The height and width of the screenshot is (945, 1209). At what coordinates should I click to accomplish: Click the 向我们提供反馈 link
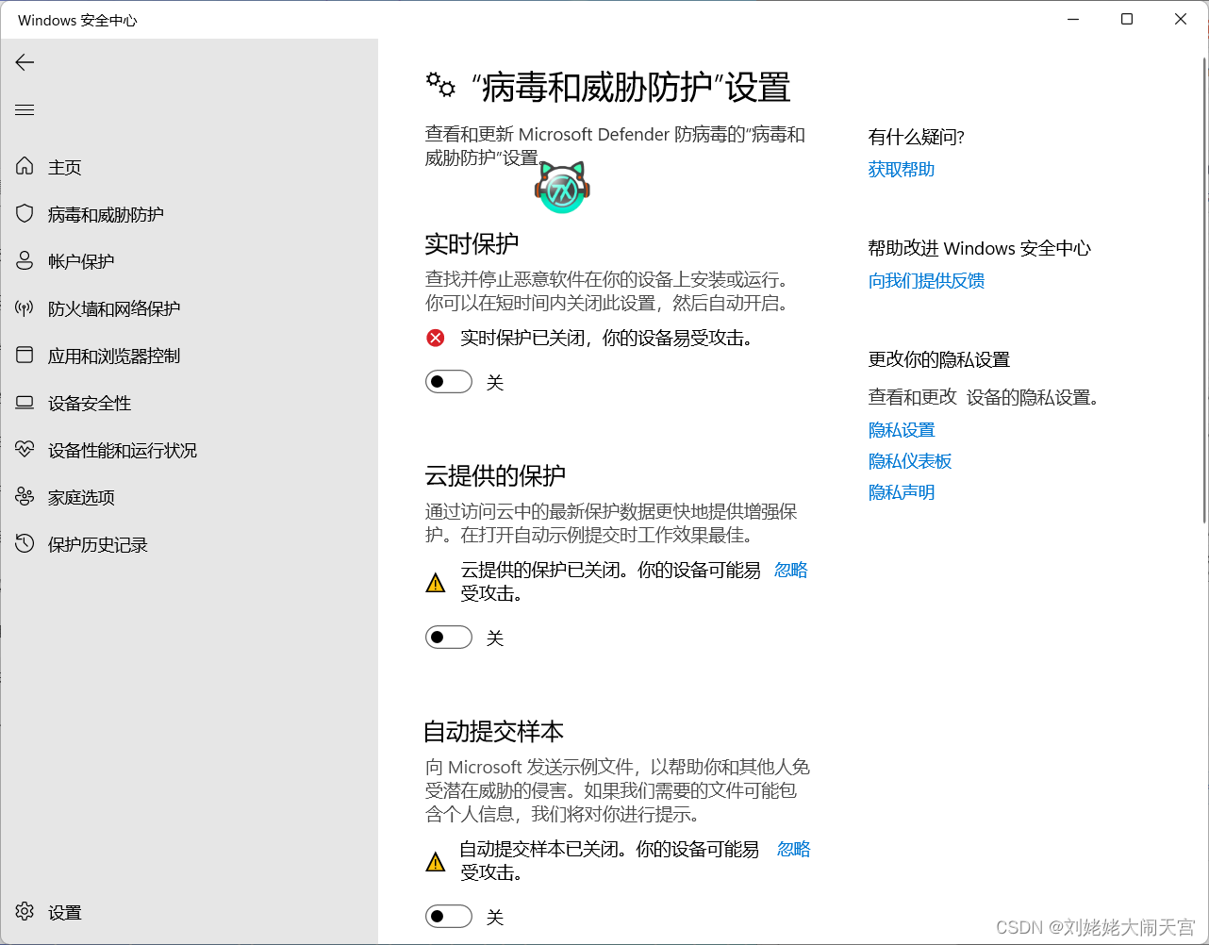926,281
